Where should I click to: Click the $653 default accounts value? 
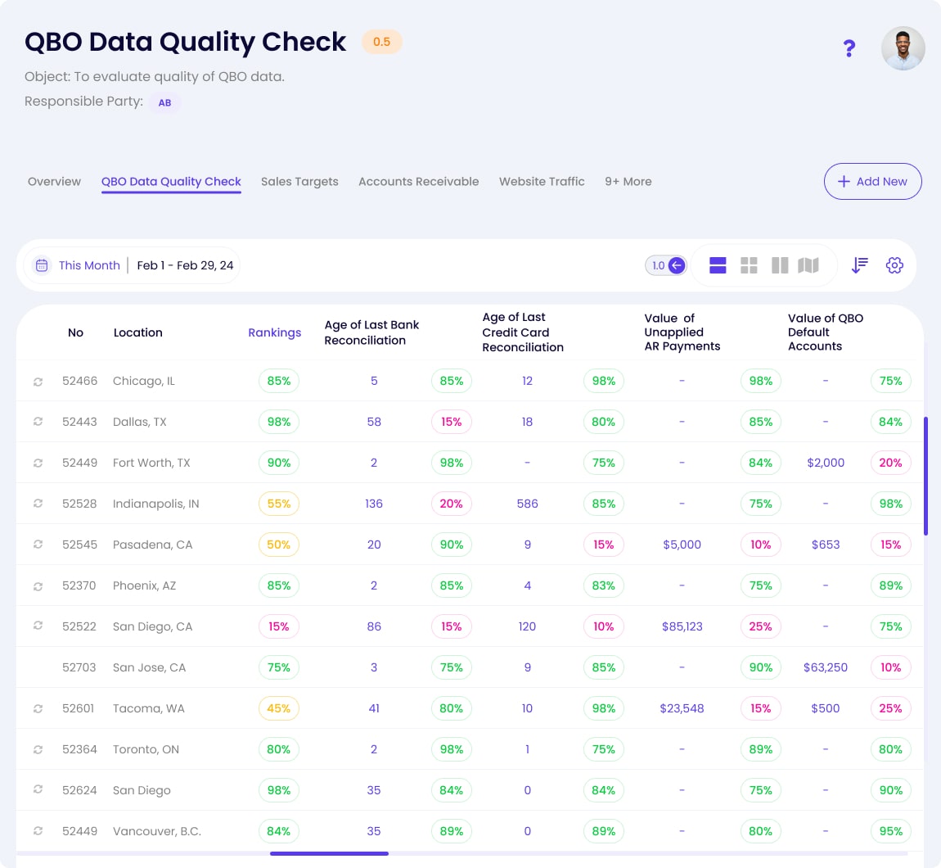[825, 545]
